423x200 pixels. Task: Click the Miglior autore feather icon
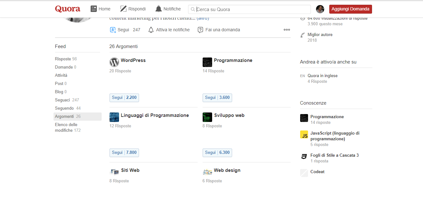click(x=303, y=35)
